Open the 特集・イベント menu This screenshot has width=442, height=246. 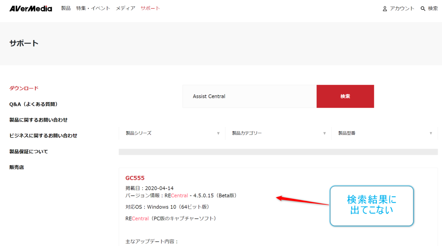point(93,8)
